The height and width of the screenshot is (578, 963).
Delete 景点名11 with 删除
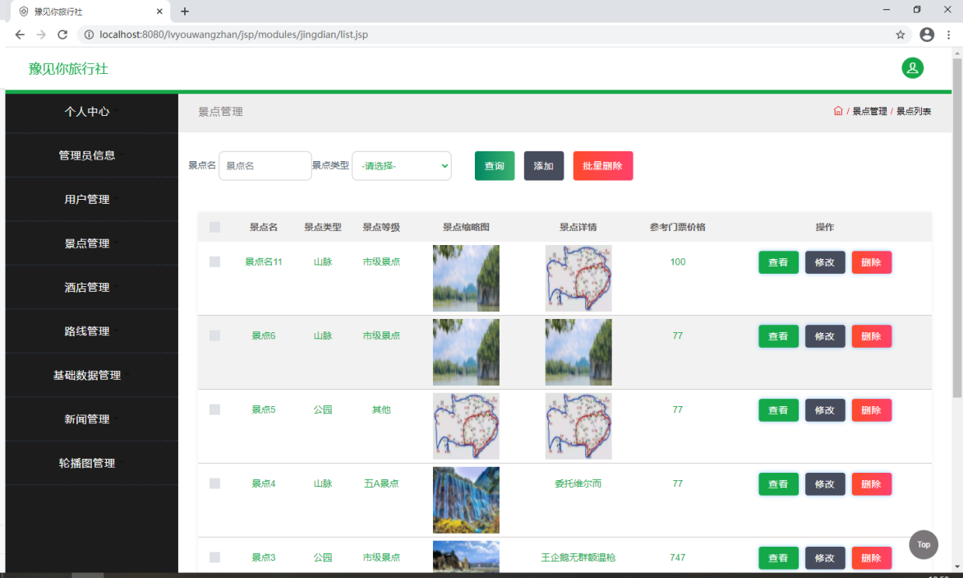pyautogui.click(x=872, y=262)
